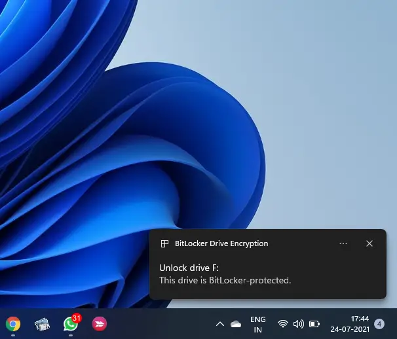
Task: Open Wi-Fi network settings icon
Action: coord(283,324)
